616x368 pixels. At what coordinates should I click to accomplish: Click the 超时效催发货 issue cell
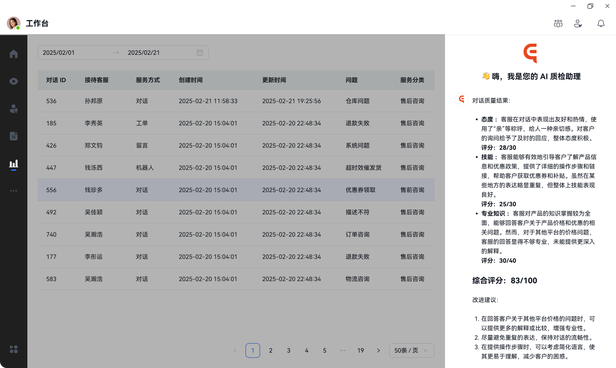(364, 168)
